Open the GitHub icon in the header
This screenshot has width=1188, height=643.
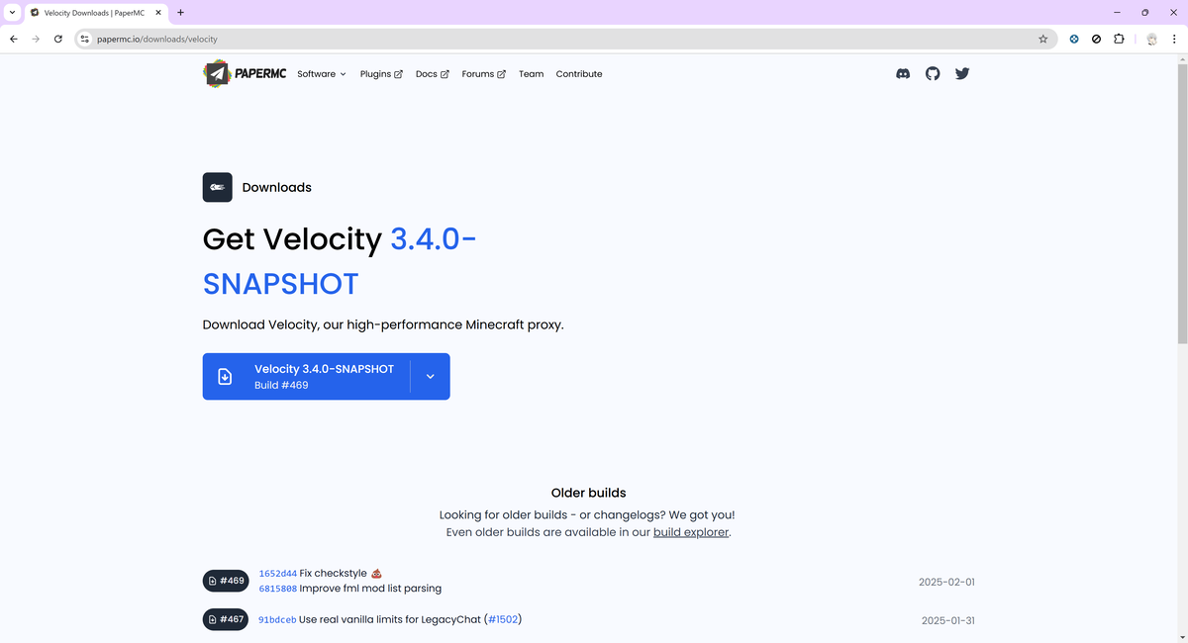(x=932, y=73)
